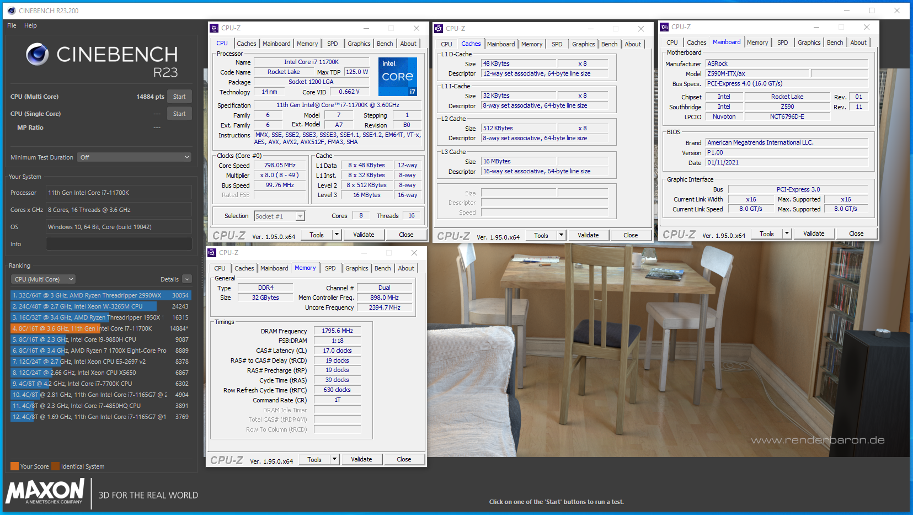This screenshot has height=515, width=913.
Task: Open Tools dropdown arrow in the CPU-Z Processor window
Action: click(337, 235)
